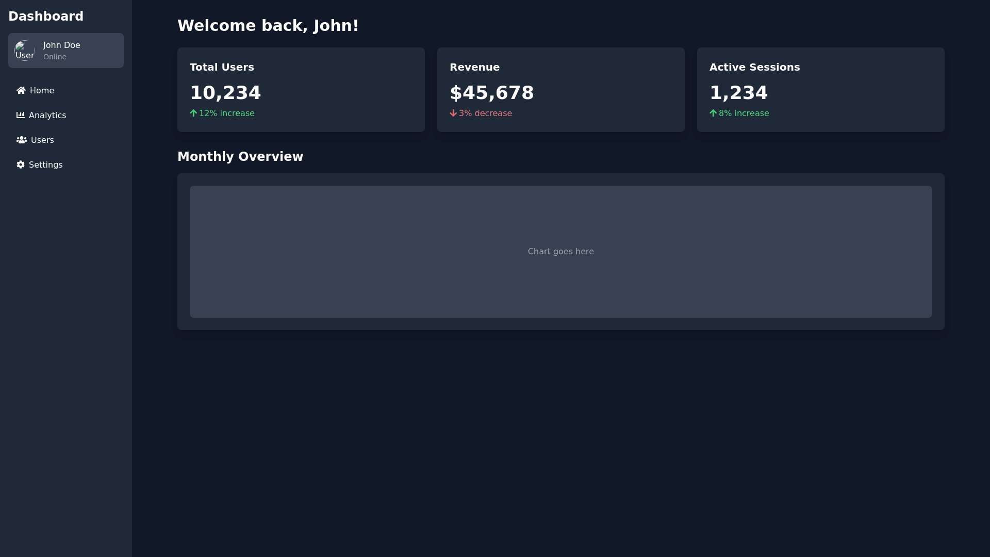Click the green up arrow under Total Users
Screen dimensions: 990x557
point(193,113)
